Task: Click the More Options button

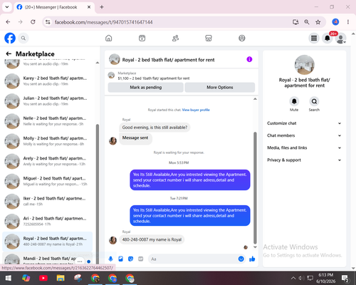Action: pos(220,88)
